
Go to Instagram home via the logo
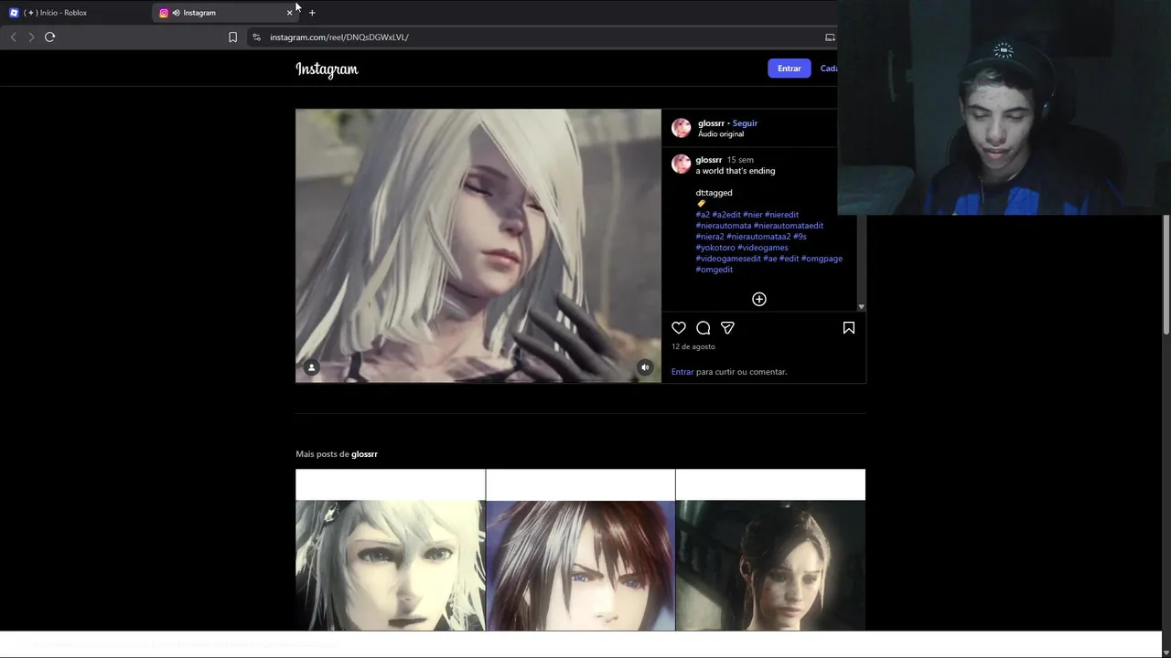coord(327,69)
